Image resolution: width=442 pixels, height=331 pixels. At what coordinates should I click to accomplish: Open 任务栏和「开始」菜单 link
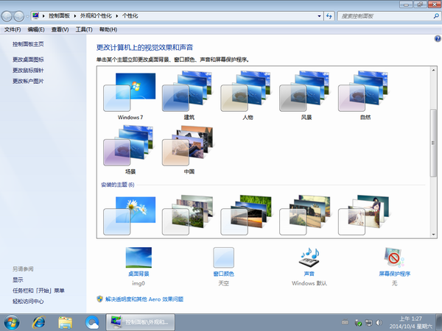tap(38, 291)
